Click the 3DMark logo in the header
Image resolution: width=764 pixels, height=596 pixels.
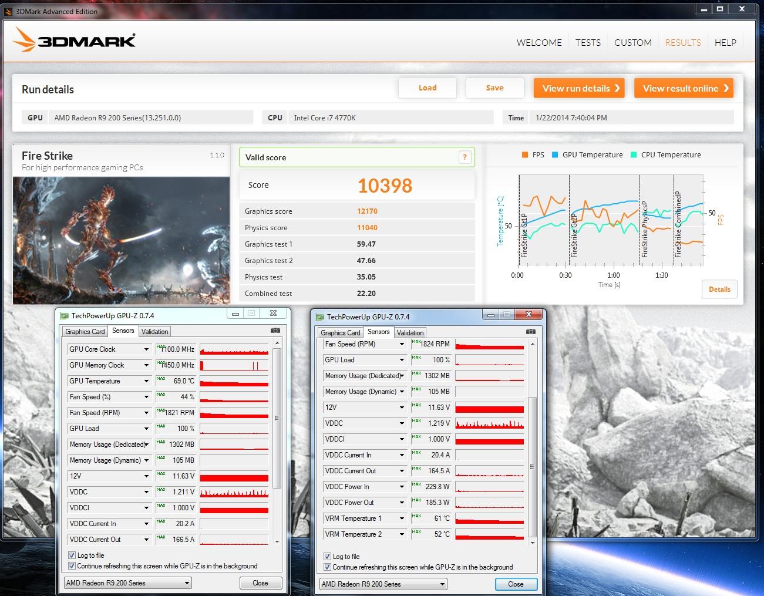75,39
